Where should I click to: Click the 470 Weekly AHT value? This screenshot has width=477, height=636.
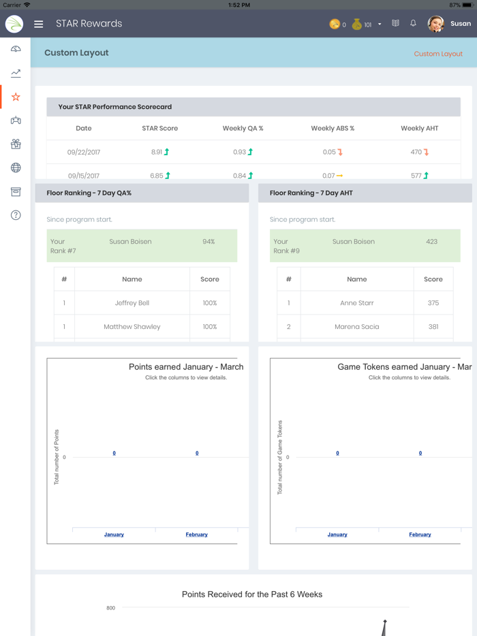(x=416, y=152)
